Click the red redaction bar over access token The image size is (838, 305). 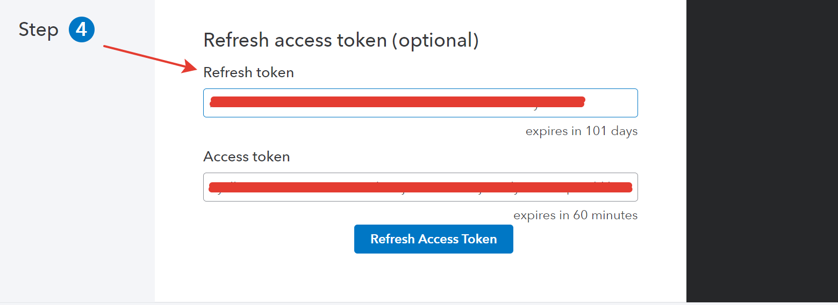(420, 187)
